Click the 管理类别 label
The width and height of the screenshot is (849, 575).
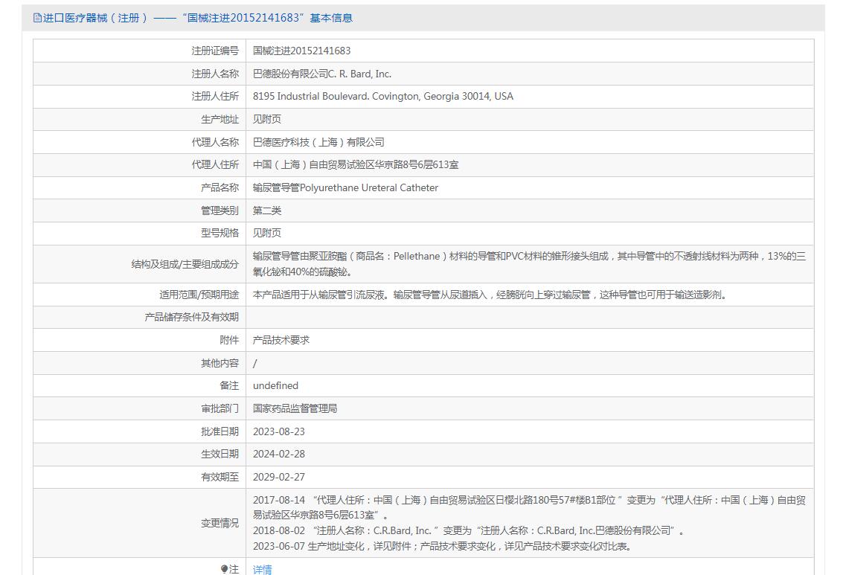pos(220,211)
